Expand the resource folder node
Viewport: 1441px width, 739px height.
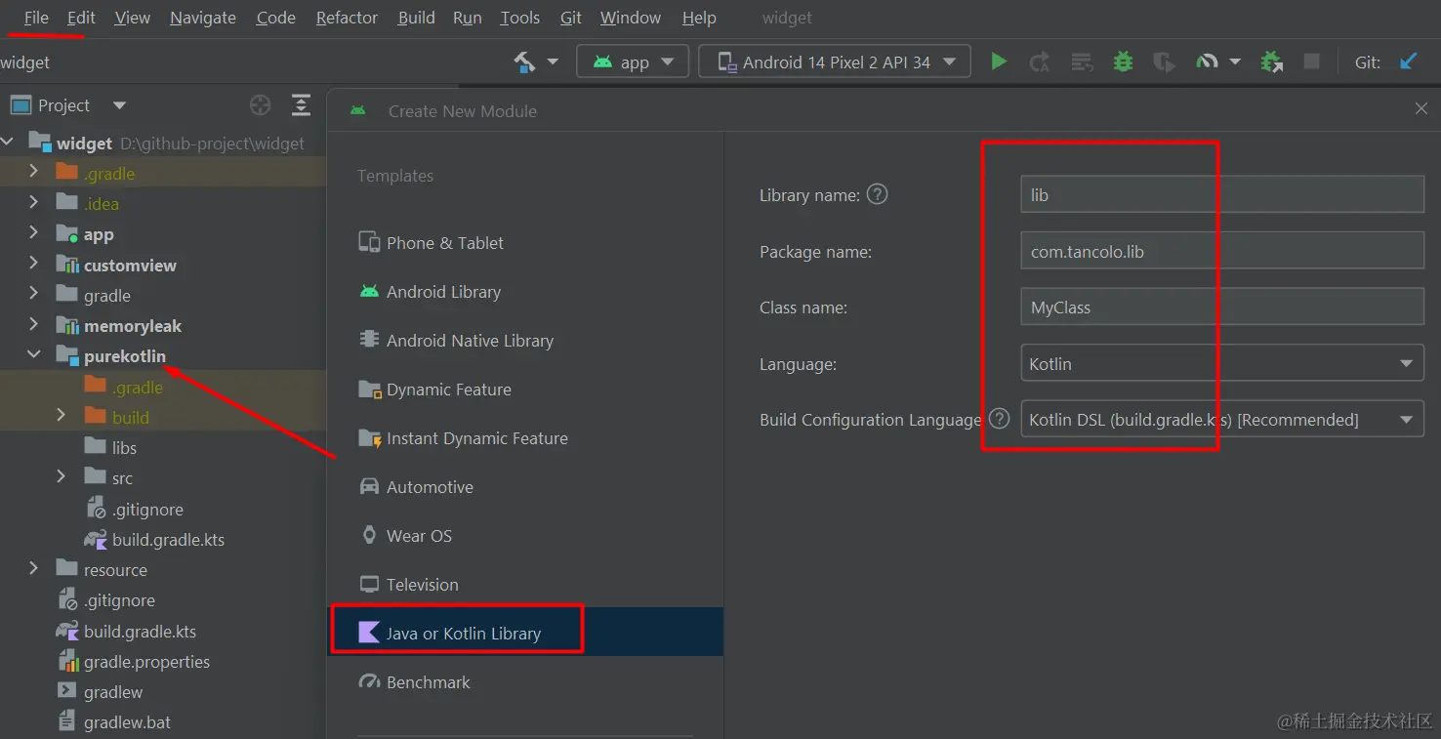[34, 569]
